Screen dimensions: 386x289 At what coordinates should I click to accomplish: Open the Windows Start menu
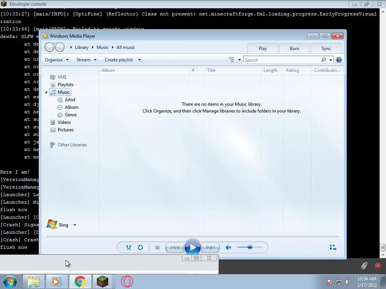pyautogui.click(x=10, y=281)
